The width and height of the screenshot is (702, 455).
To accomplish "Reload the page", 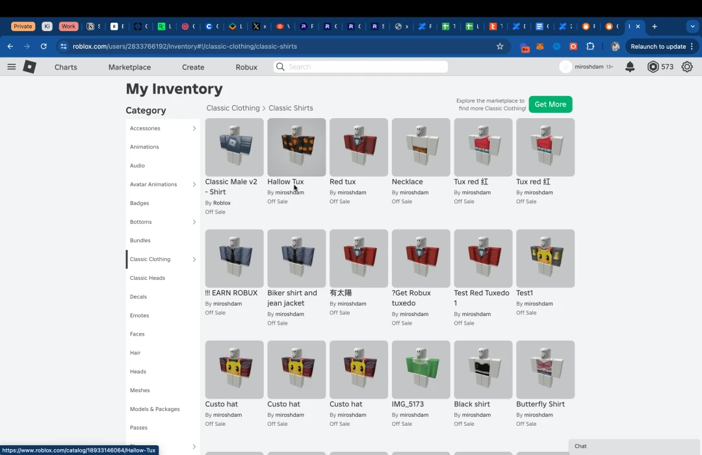I will [x=44, y=46].
